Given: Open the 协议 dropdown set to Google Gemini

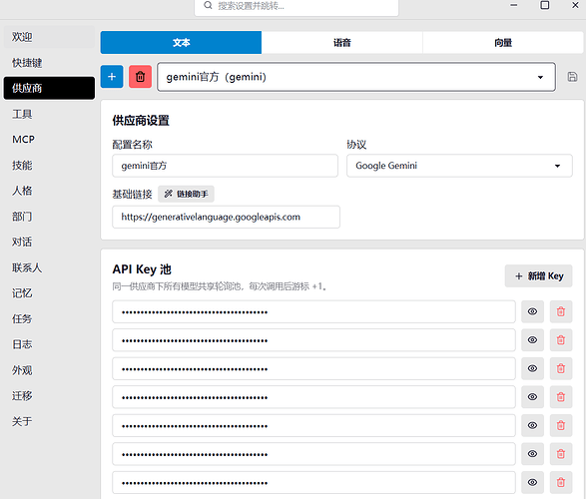Looking at the screenshot, I should (x=459, y=166).
